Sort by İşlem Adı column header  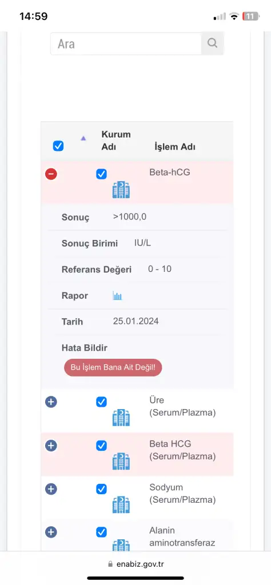click(x=175, y=147)
